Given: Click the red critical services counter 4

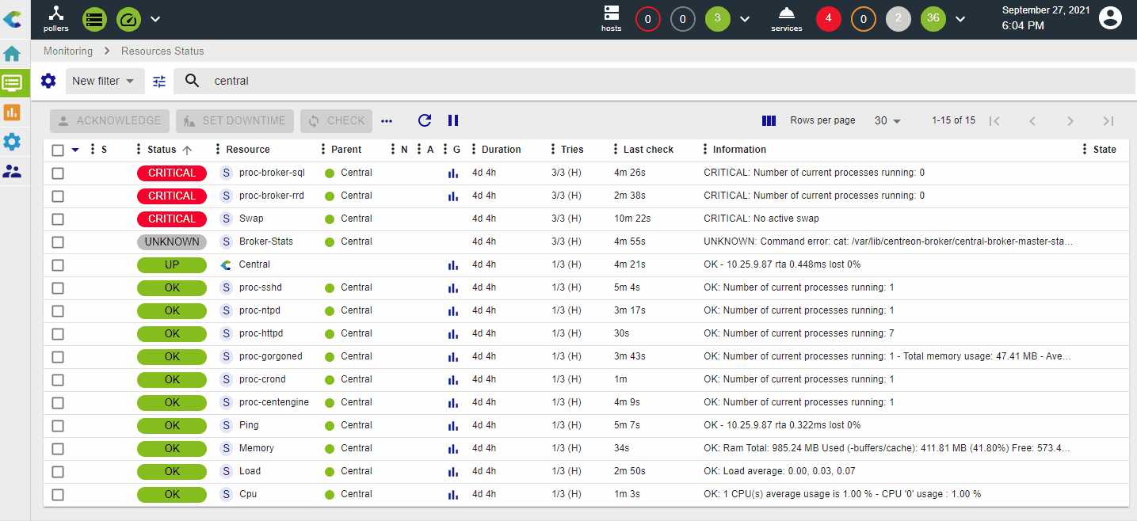Looking at the screenshot, I should click(x=828, y=19).
